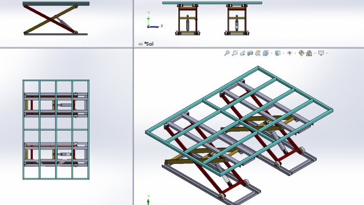Click the green Y axis of the triad

149,21
